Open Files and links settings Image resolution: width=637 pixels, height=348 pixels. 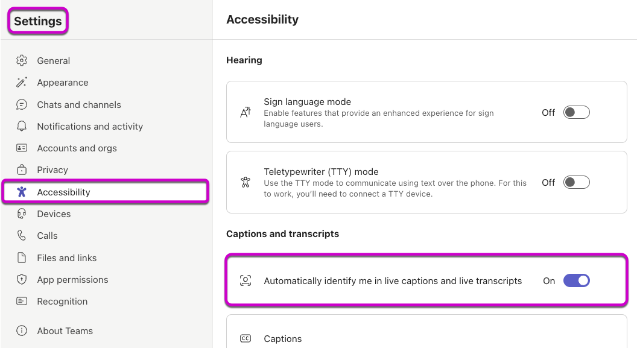point(66,258)
